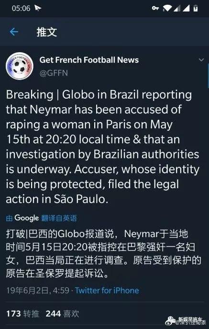This screenshot has width=209, height=329.
Task: Click the Google translation attribution link
Action: pos(41,218)
